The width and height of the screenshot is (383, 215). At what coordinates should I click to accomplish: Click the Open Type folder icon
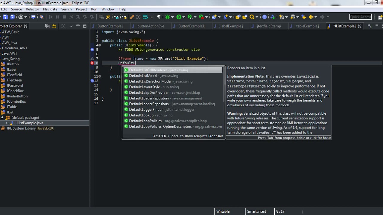coord(238,17)
